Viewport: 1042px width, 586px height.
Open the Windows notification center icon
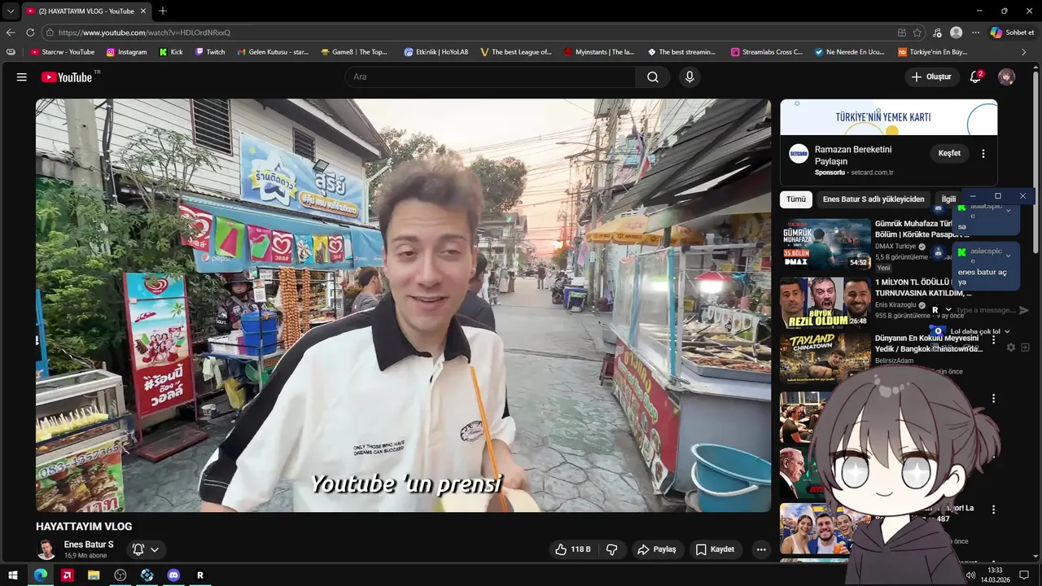(1024, 575)
